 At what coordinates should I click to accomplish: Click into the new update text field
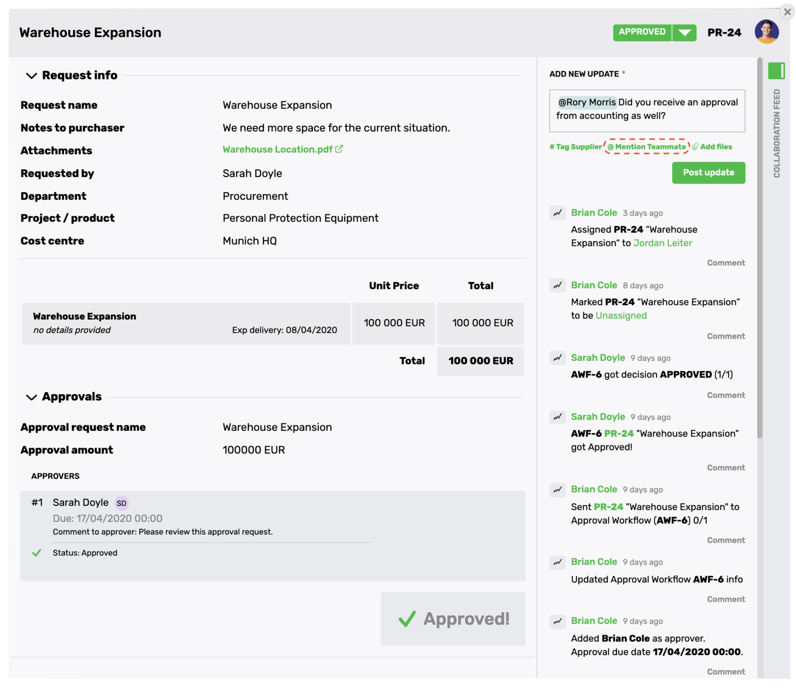tap(647, 111)
